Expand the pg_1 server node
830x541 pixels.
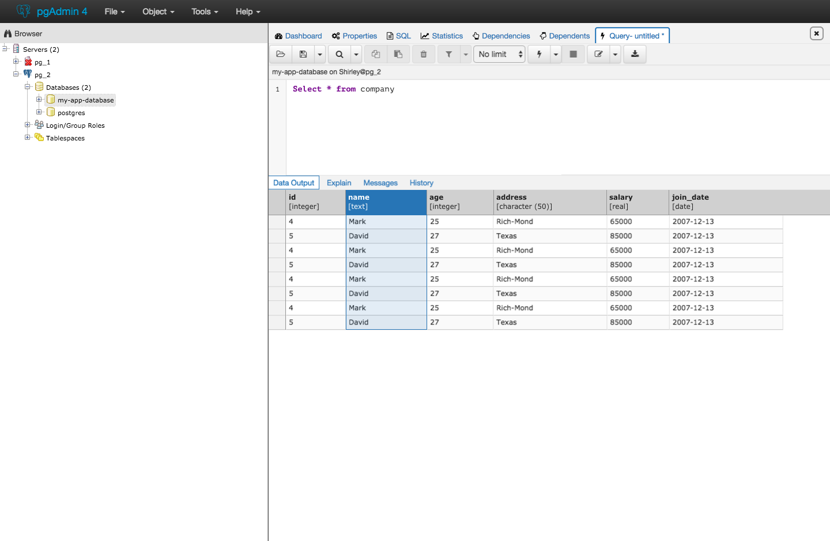point(16,62)
